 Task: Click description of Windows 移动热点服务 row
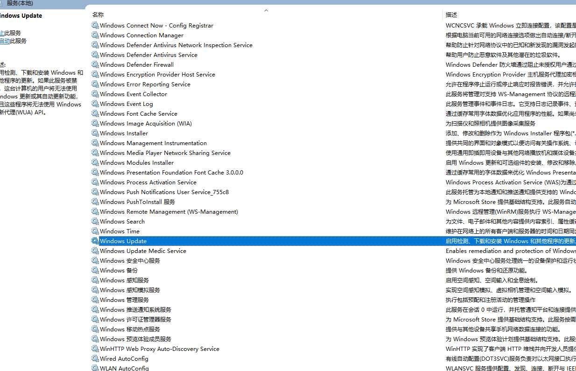[x=503, y=329]
